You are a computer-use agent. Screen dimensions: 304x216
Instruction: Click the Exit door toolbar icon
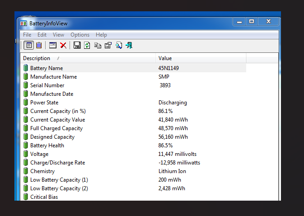(129, 45)
